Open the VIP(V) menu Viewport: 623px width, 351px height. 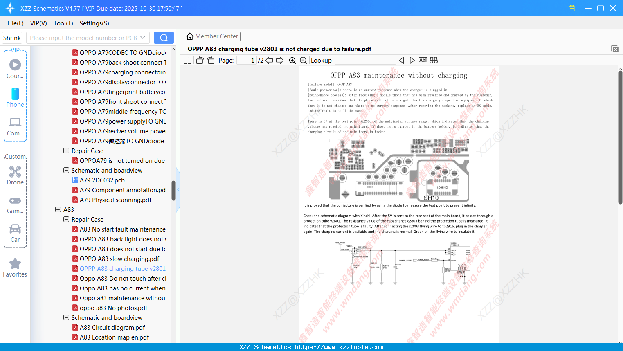click(x=38, y=23)
